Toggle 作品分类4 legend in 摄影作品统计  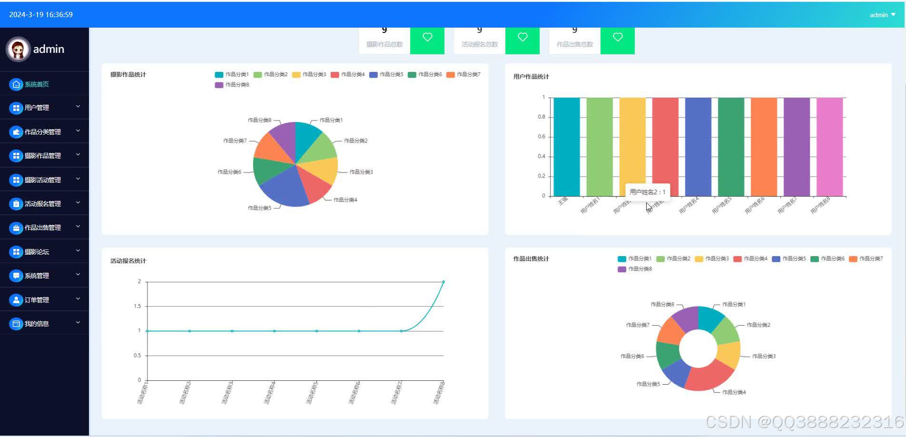point(347,75)
